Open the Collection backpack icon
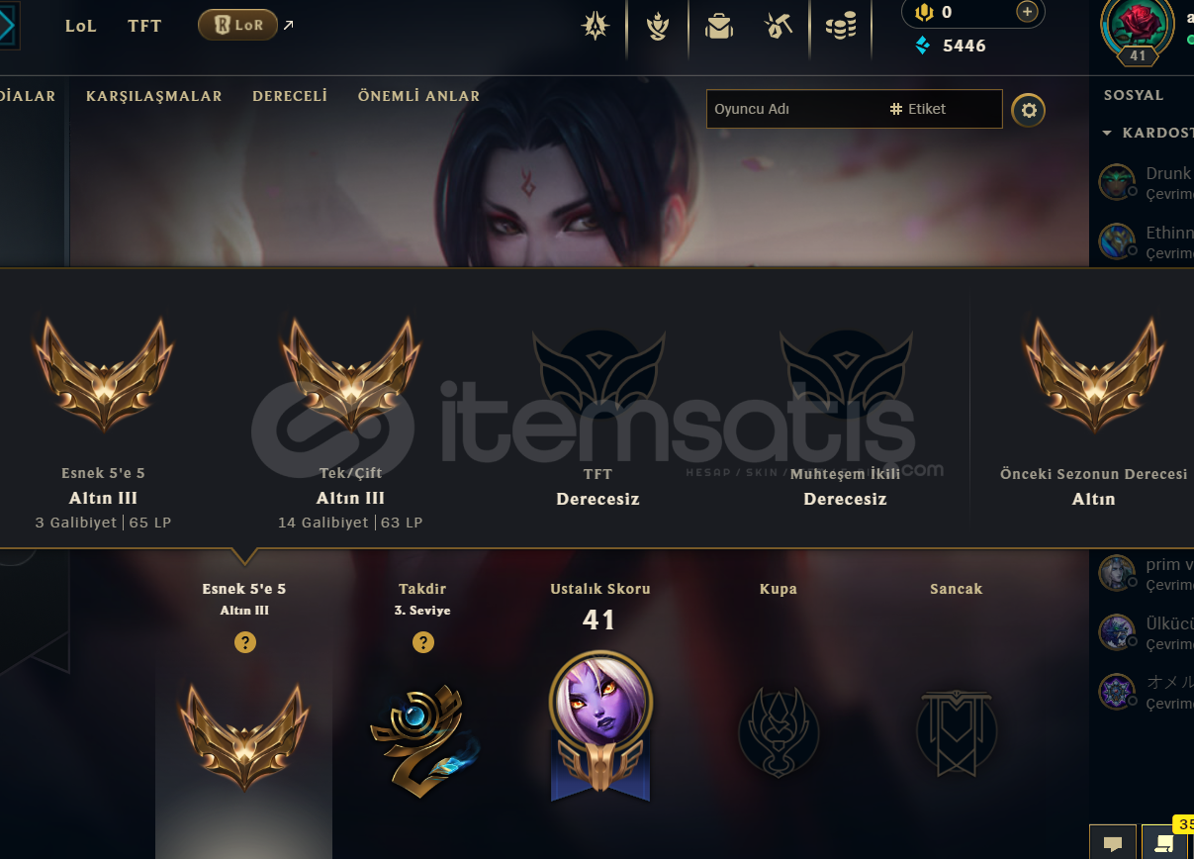This screenshot has width=1194, height=859. point(719,27)
